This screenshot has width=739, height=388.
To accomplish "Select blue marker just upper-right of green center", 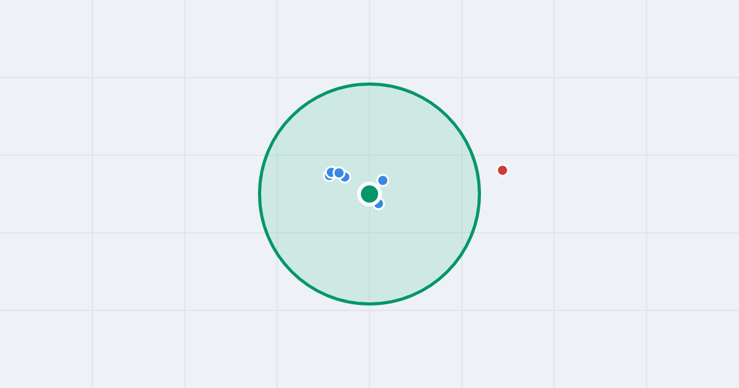I will point(382,180).
